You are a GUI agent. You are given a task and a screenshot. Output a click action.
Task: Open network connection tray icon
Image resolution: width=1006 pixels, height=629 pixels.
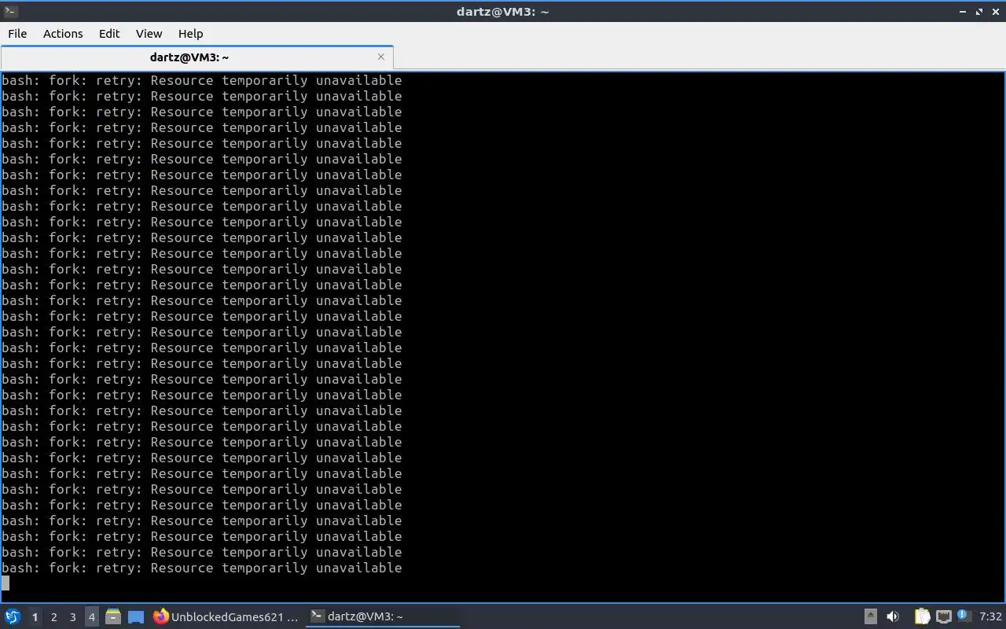coord(944,616)
